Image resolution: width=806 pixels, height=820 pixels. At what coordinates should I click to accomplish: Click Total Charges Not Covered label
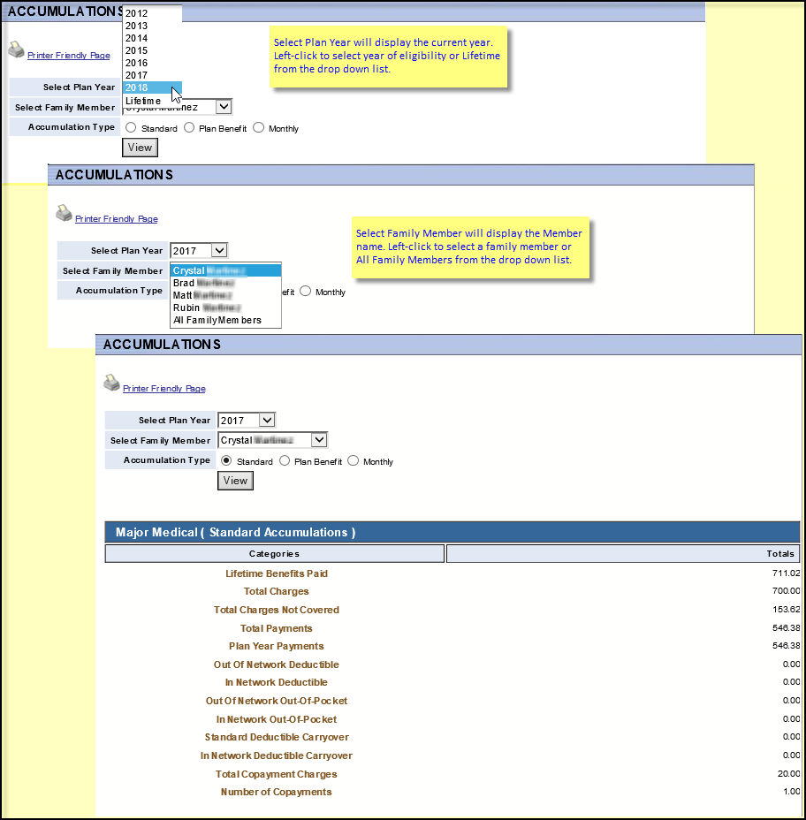[276, 610]
